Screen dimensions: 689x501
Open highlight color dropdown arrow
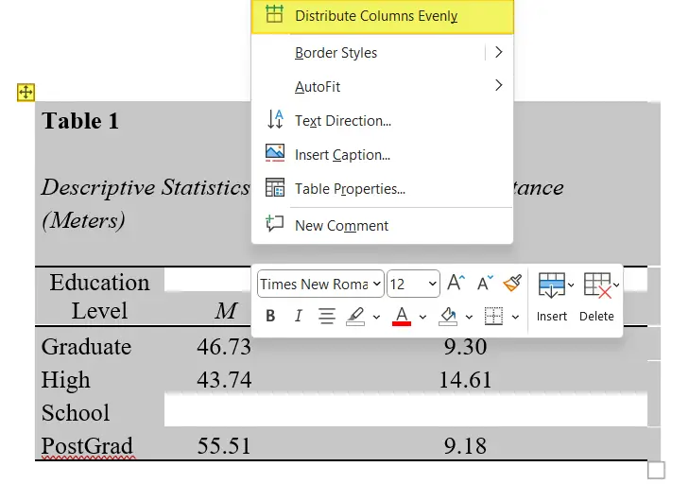tap(376, 317)
